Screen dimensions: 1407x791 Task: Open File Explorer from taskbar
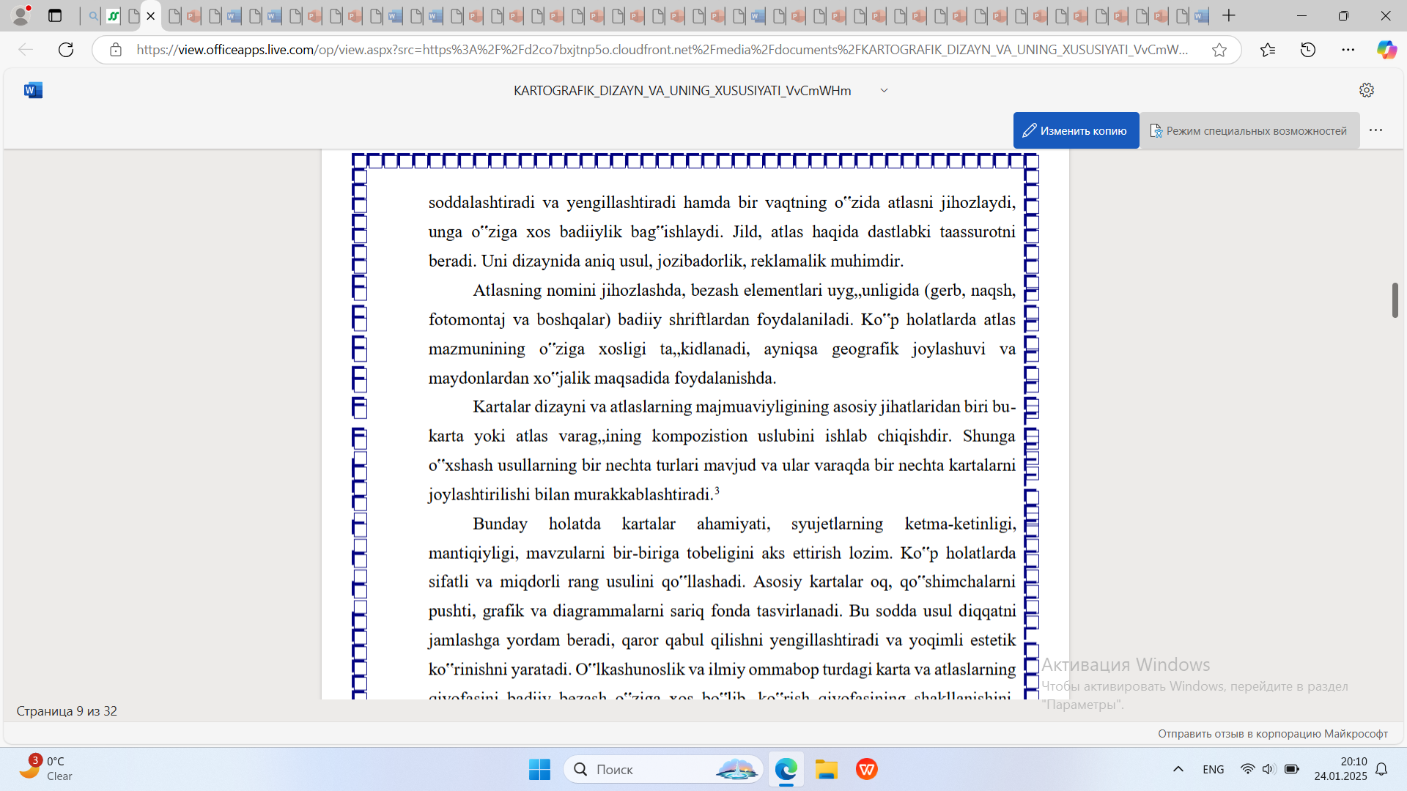(827, 769)
